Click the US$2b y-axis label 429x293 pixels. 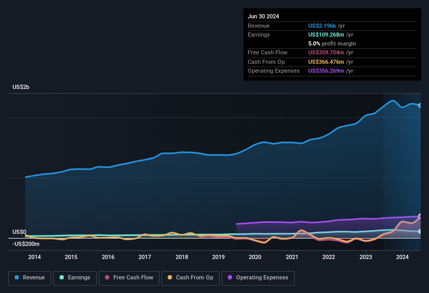[x=21, y=87]
